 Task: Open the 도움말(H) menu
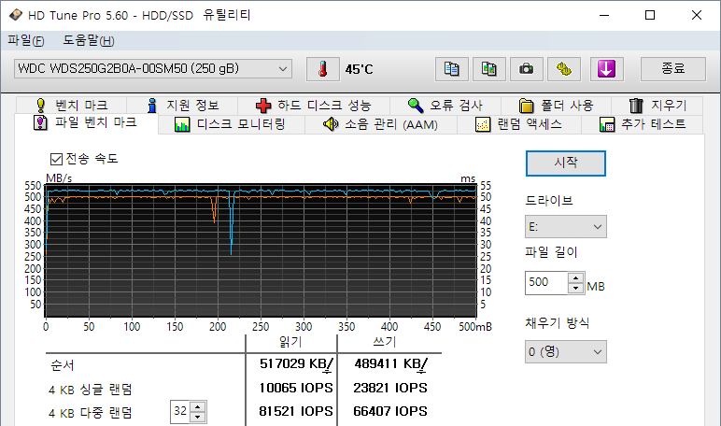coord(89,40)
